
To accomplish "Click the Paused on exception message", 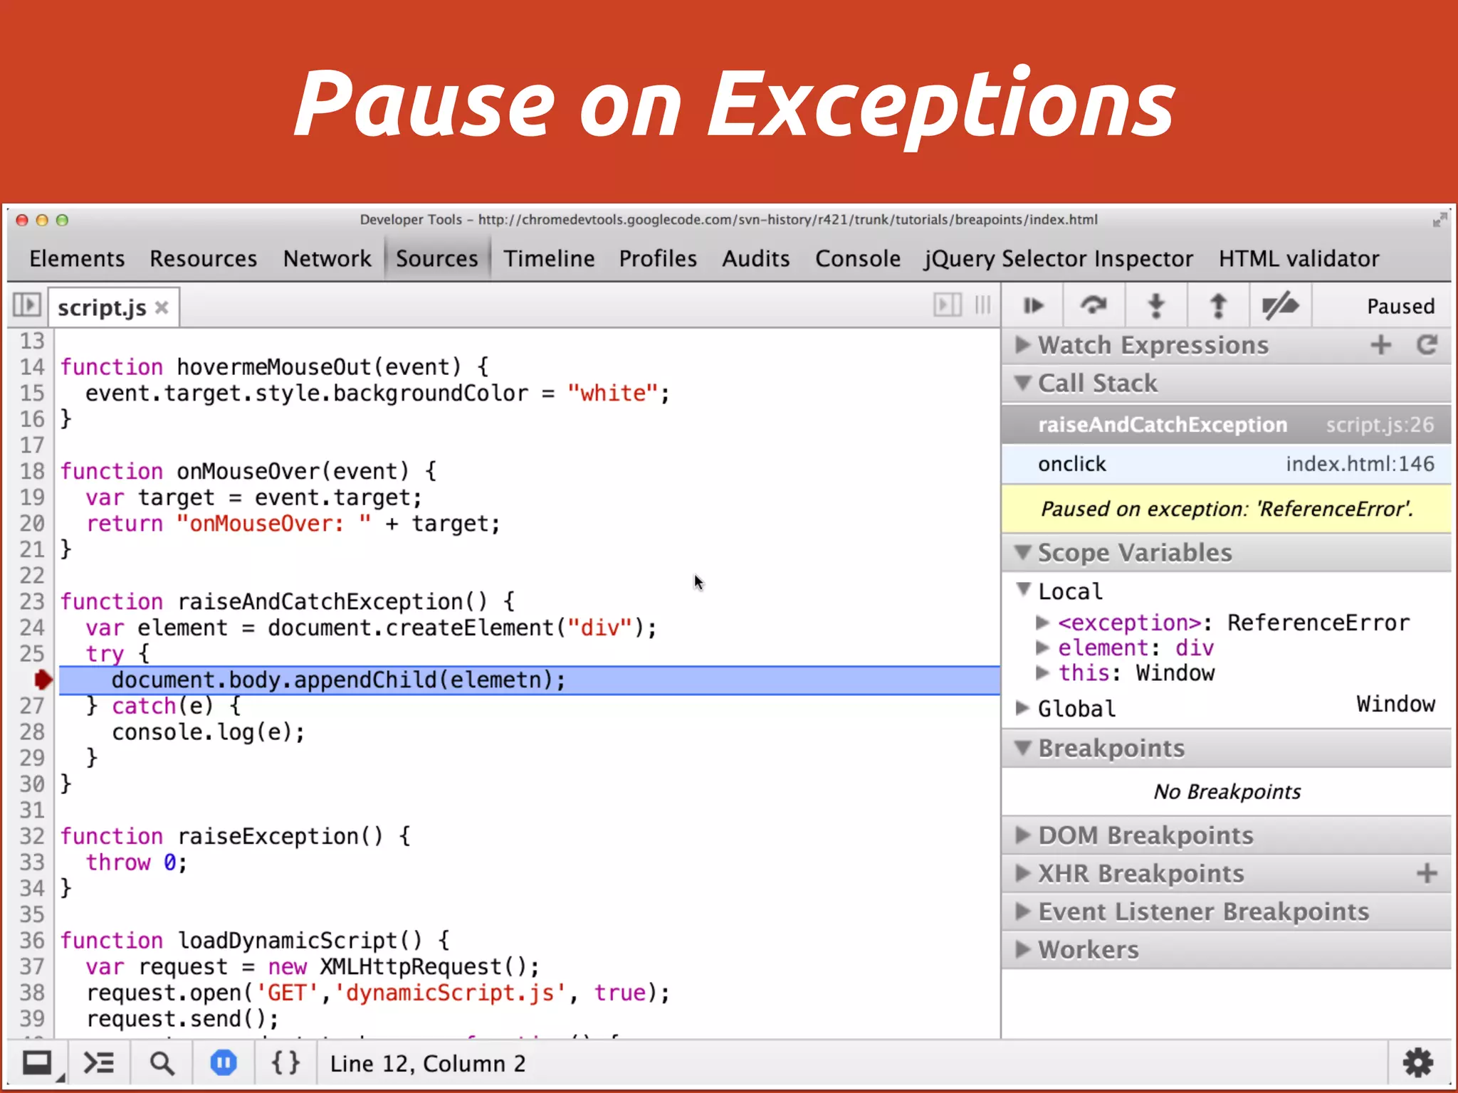I will point(1226,509).
